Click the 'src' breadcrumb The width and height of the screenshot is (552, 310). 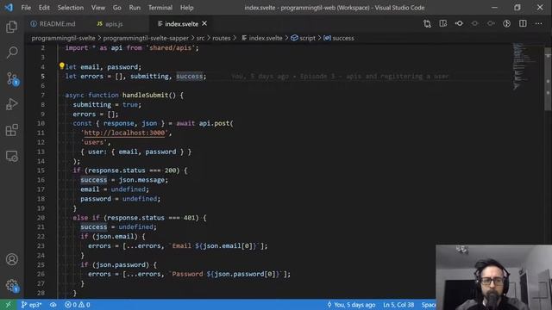[200, 38]
